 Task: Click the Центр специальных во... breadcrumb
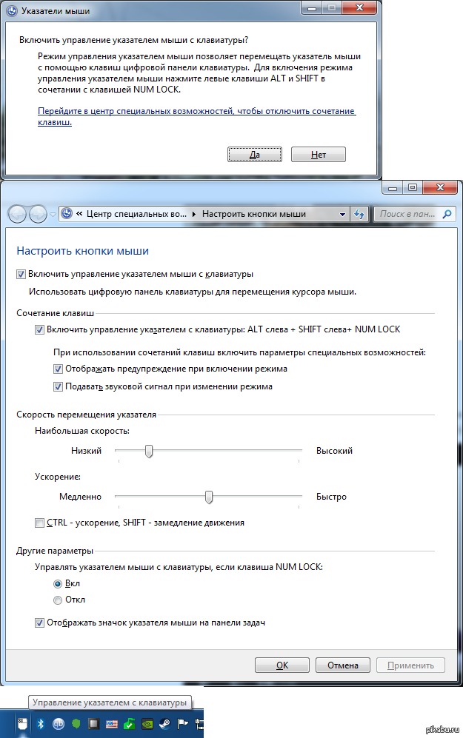coord(136,214)
